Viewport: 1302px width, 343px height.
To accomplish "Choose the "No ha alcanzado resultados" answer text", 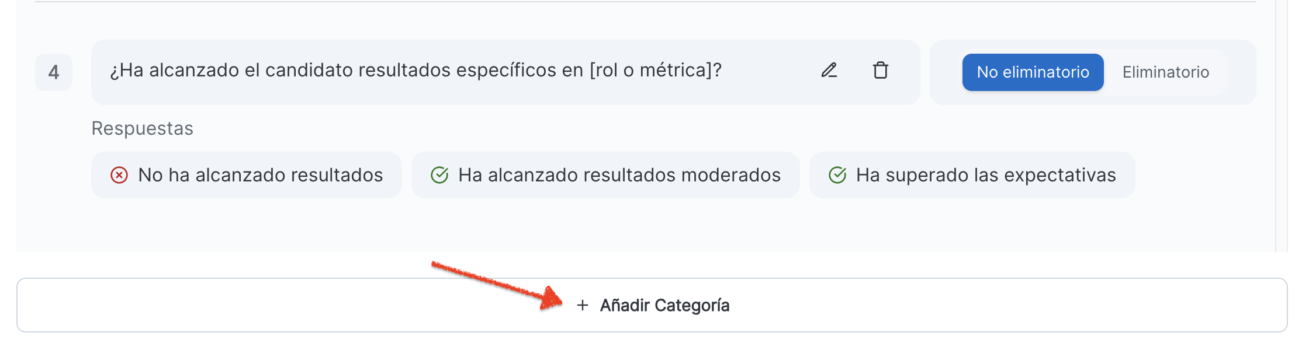I will [260, 175].
